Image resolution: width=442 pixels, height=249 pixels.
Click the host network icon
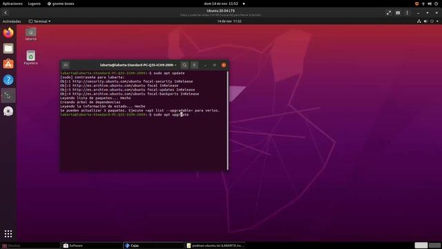coord(423,3)
